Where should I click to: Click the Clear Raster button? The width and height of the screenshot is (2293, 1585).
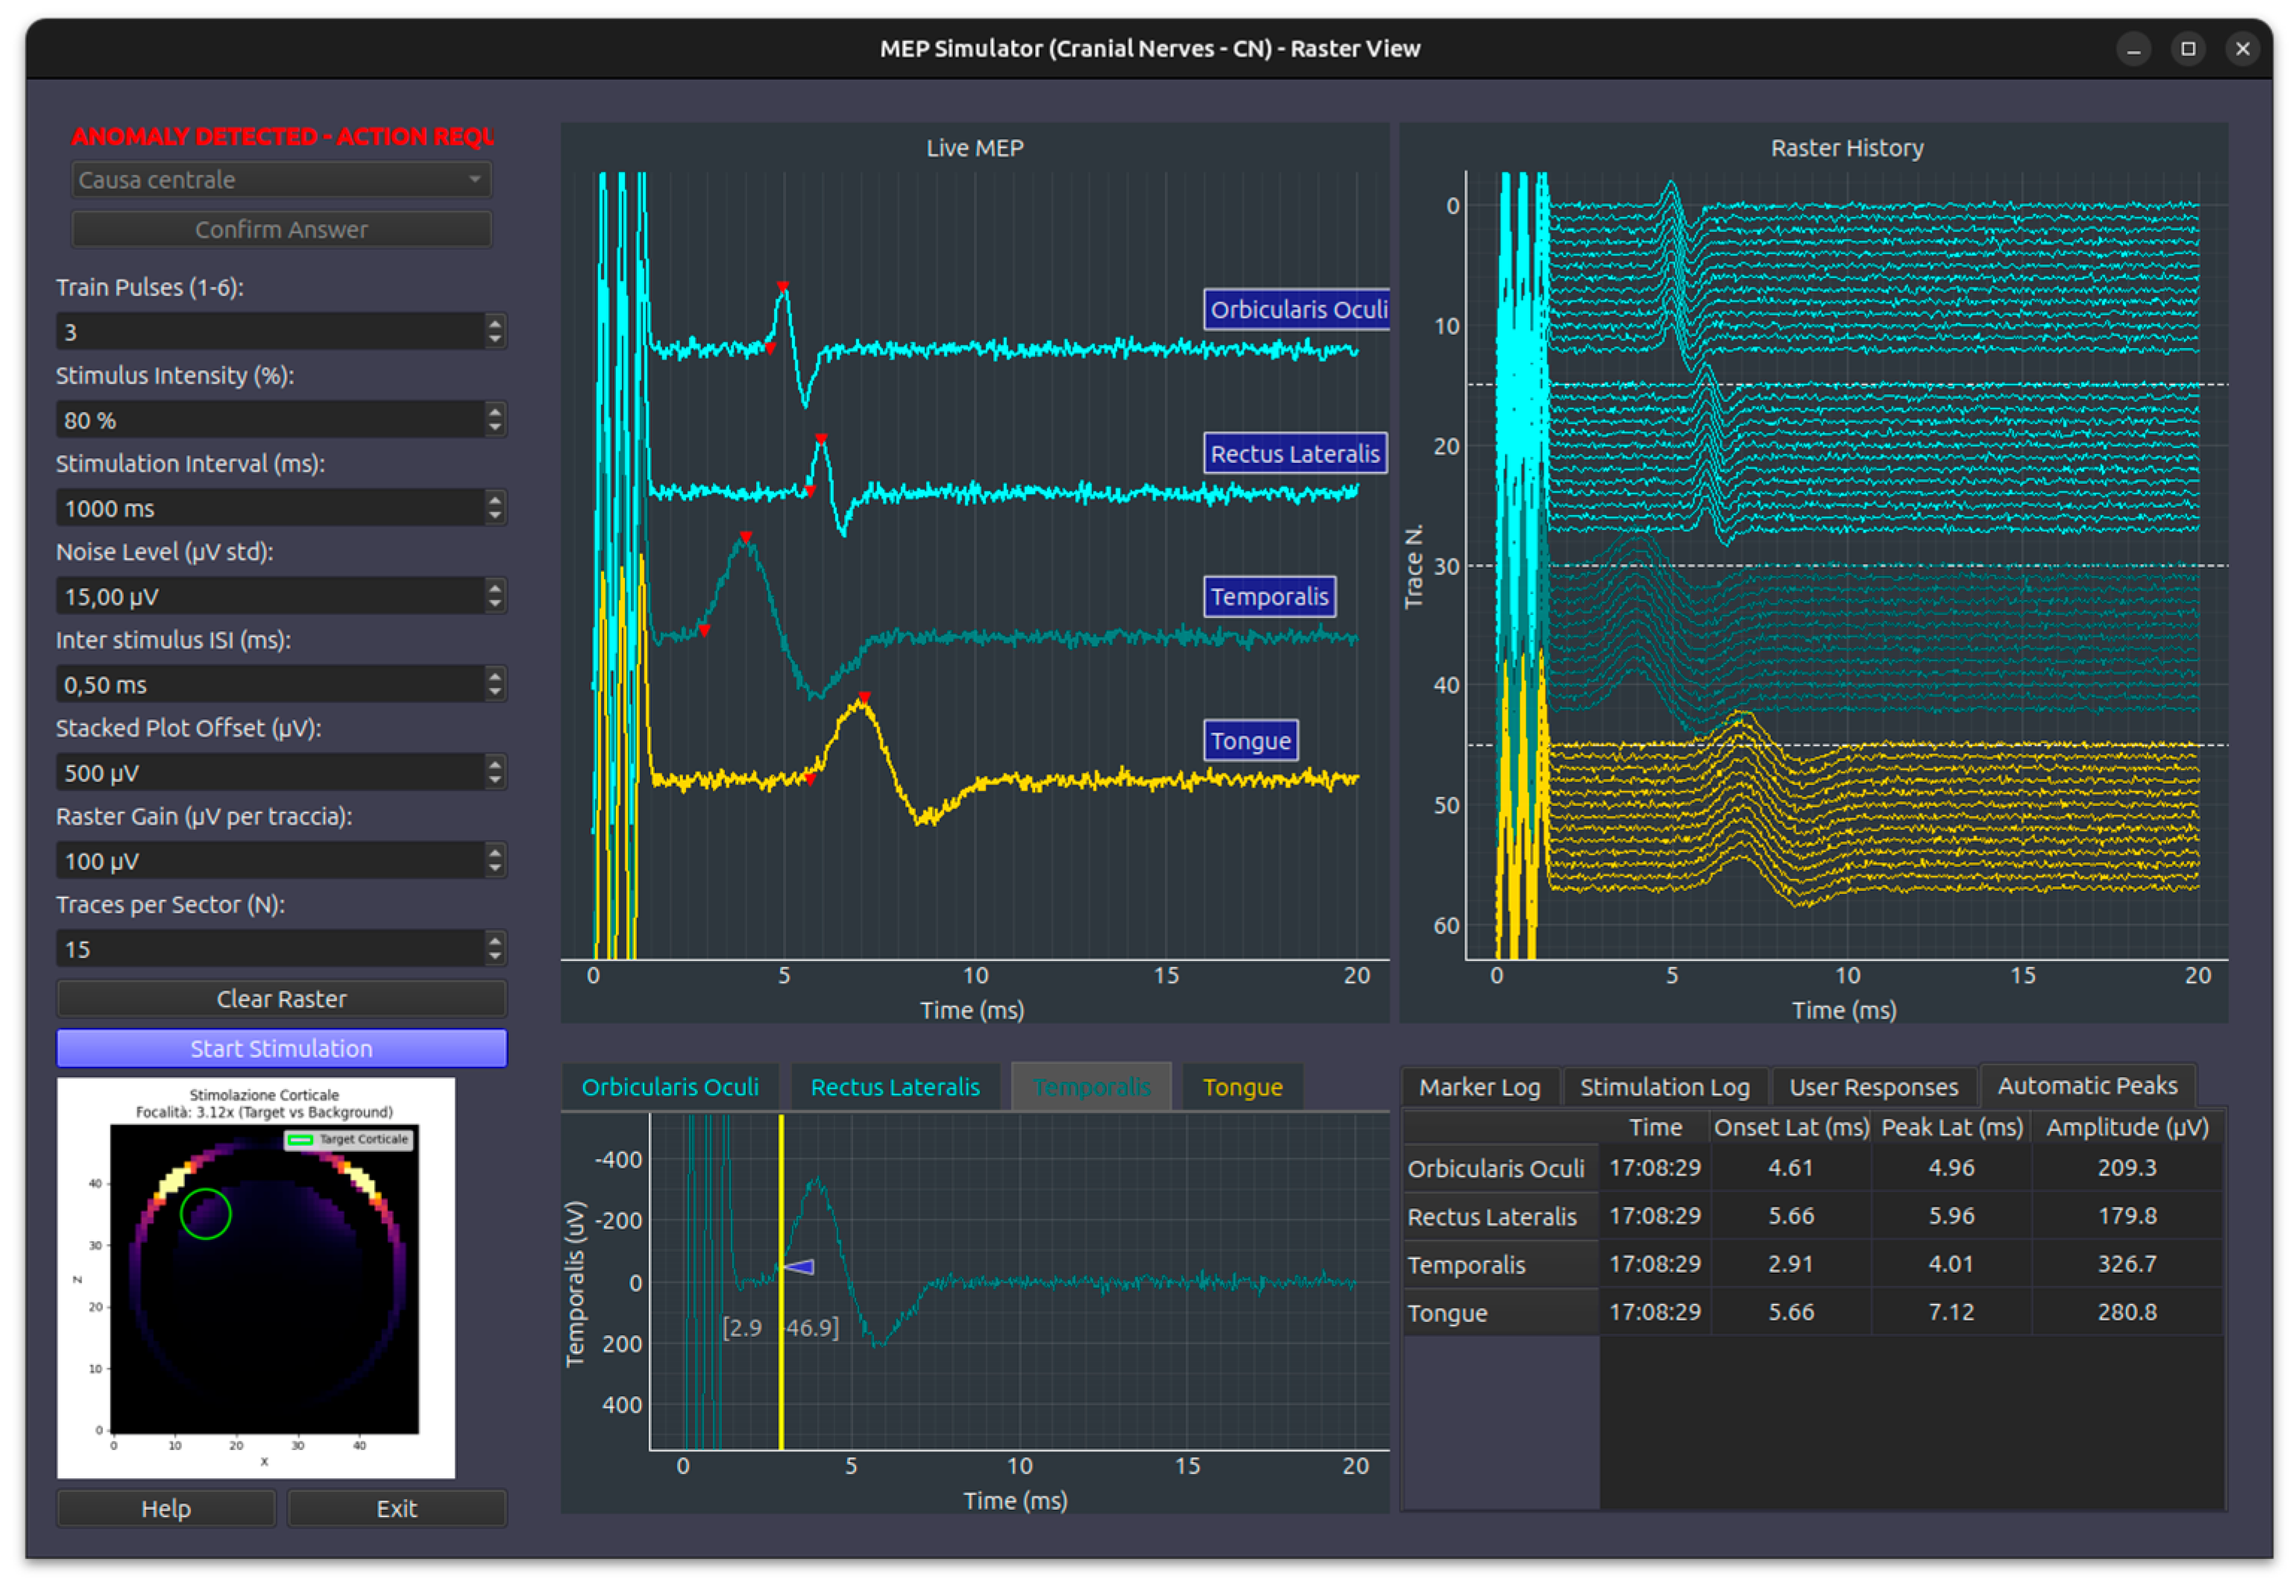pyautogui.click(x=281, y=998)
